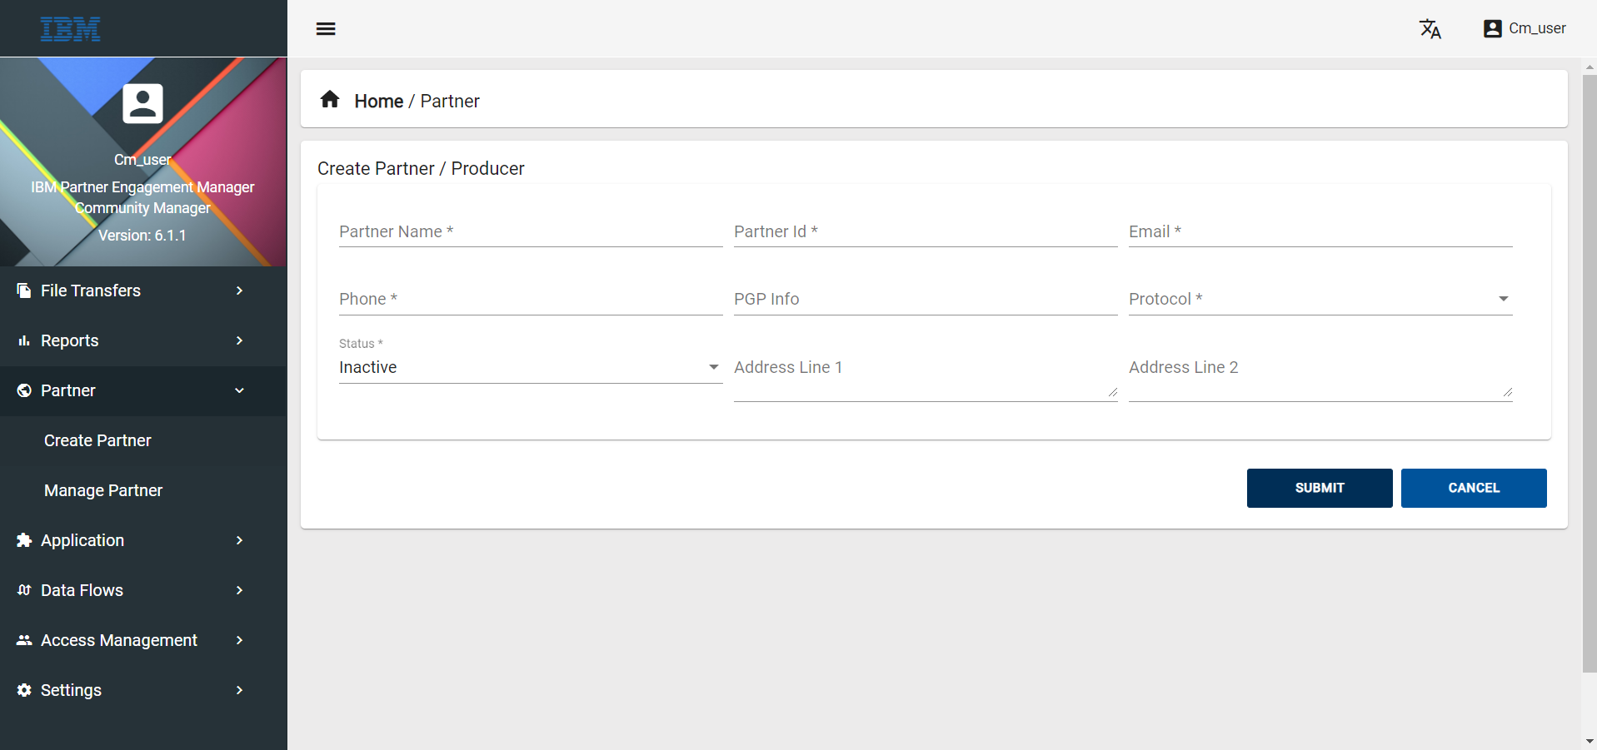Click the CANCEL button
Screen dimensions: 1597x750
[x=1474, y=488]
